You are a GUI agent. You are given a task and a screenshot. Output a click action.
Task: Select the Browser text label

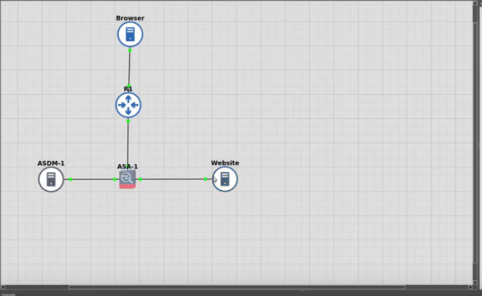coord(130,18)
